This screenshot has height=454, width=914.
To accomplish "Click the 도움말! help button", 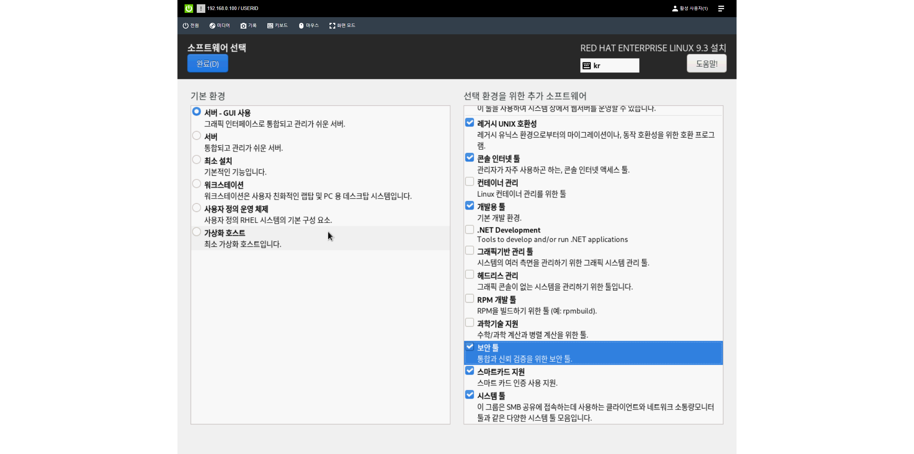I will [706, 64].
